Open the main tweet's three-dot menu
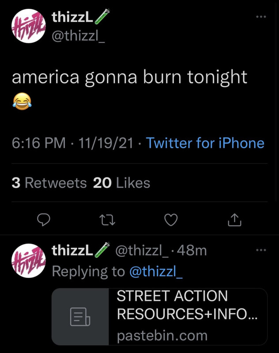Image resolution: width=279 pixels, height=353 pixels. pos(261,17)
